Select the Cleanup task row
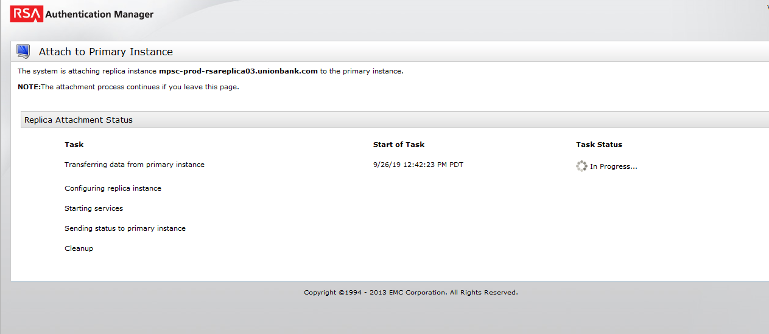Viewport: 769px width, 334px height. coord(79,248)
